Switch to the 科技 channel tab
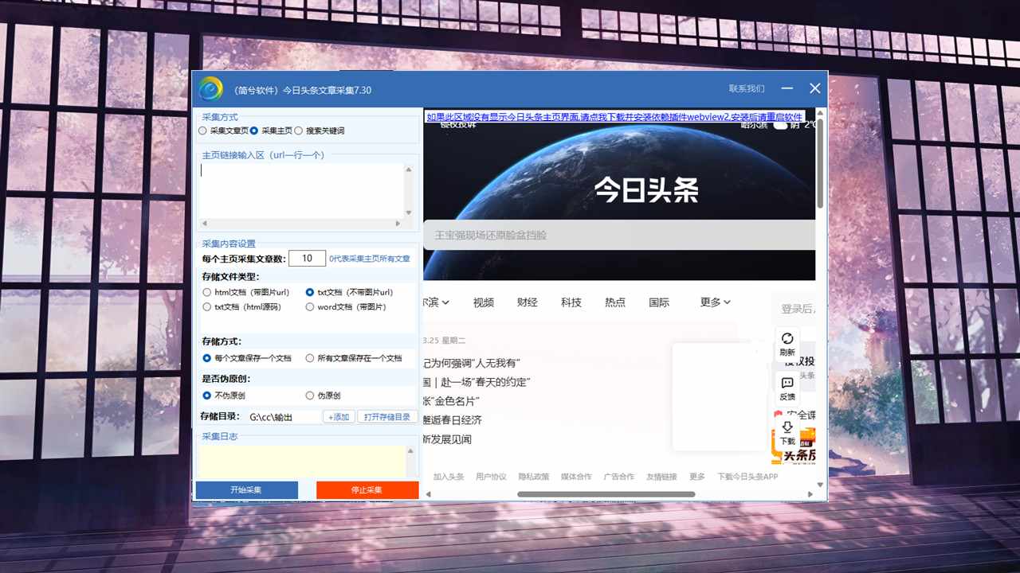 pyautogui.click(x=571, y=302)
